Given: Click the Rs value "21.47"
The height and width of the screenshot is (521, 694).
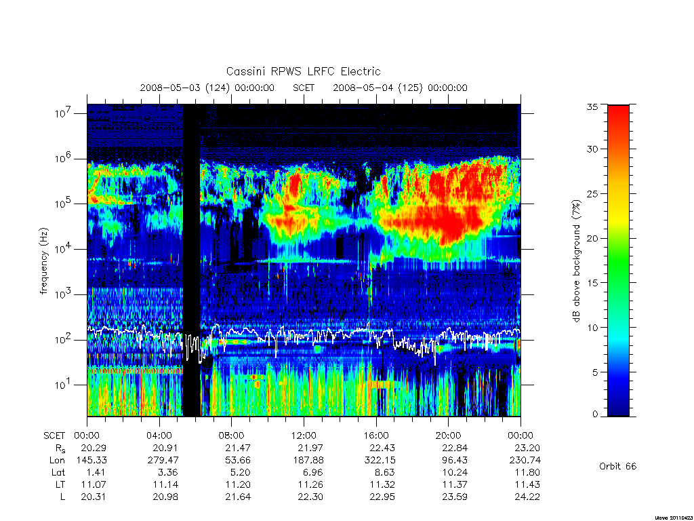Looking at the screenshot, I should (x=238, y=448).
